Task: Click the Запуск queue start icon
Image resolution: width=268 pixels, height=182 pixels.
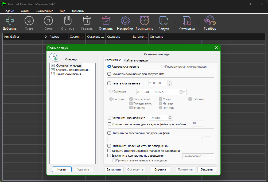Action: point(164,21)
